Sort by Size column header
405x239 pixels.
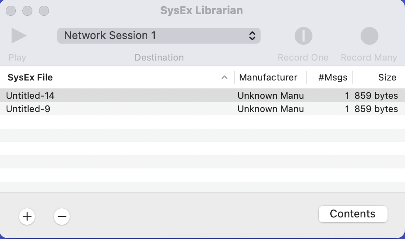click(387, 77)
